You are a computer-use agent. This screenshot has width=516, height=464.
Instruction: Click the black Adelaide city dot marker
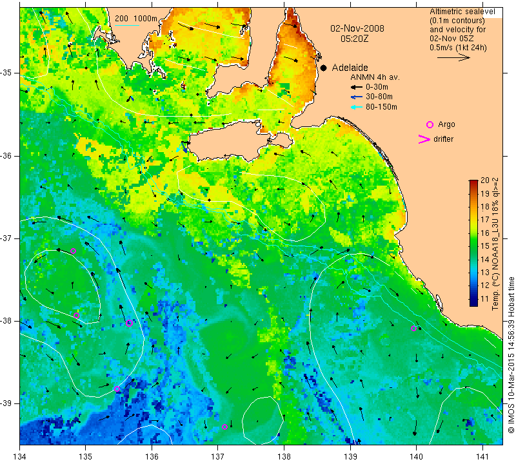324,68
